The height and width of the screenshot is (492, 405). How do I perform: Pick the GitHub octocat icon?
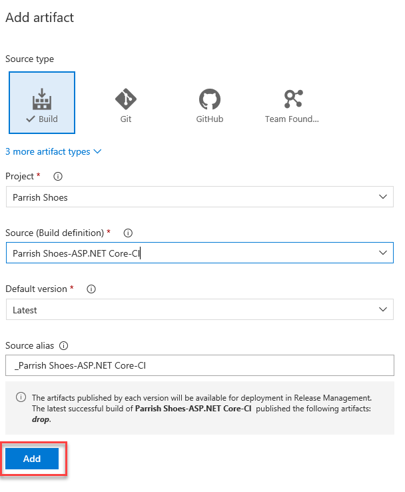click(209, 99)
